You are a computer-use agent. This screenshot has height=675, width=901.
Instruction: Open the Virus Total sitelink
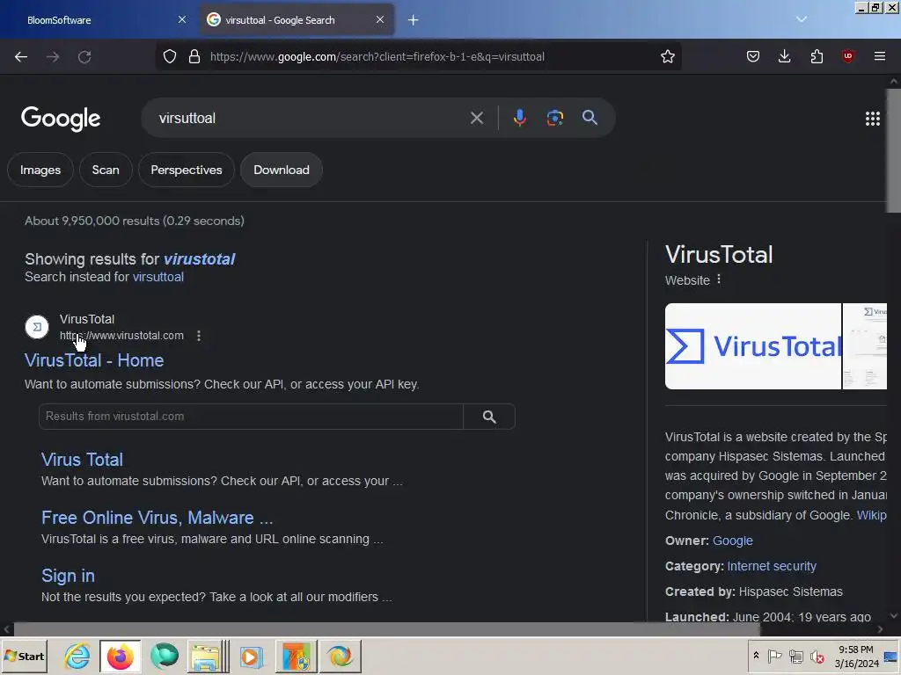click(x=82, y=460)
